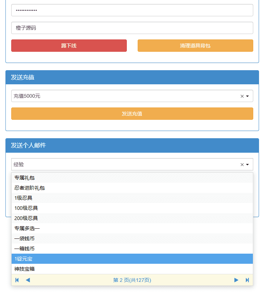Viewport: 267px width, 292px height.
Task: Clear the 充值5000元 selection with X icon
Action: 242,96
